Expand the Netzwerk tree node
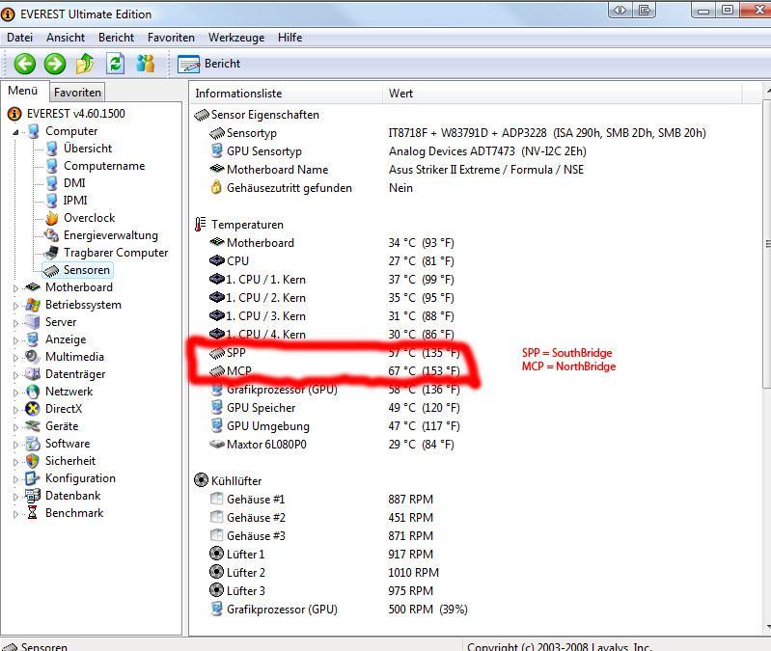771x651 pixels. [x=15, y=393]
